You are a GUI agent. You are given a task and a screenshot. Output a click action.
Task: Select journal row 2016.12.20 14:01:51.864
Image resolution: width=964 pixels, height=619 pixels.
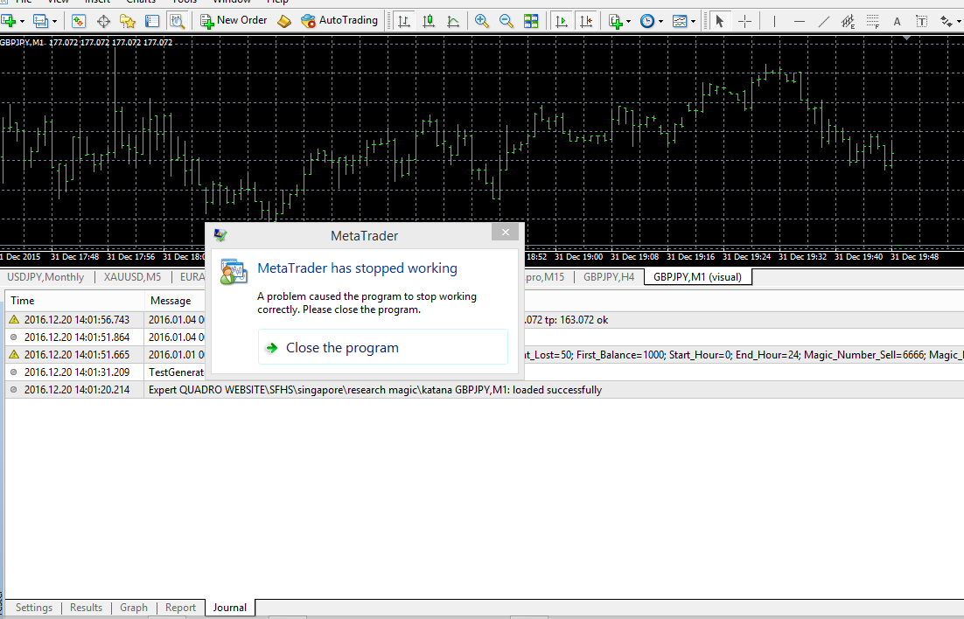pos(485,337)
